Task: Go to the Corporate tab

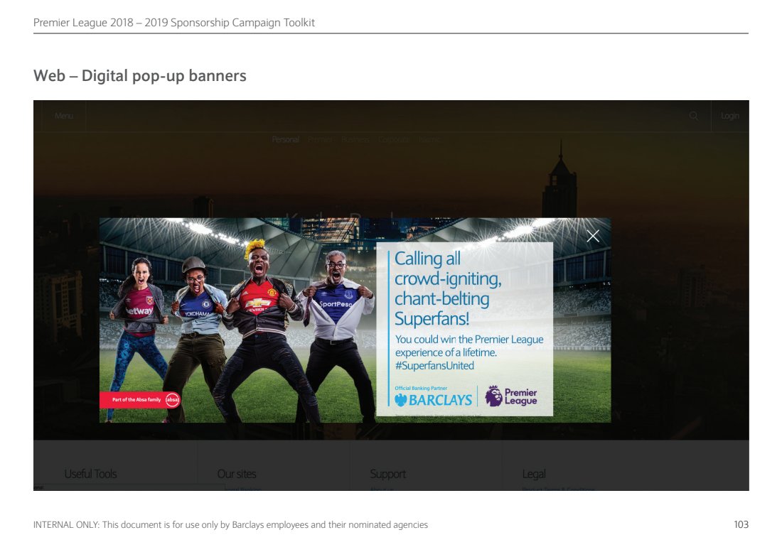Action: point(394,140)
